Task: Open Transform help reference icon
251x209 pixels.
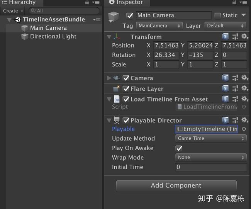Action: pos(225,37)
